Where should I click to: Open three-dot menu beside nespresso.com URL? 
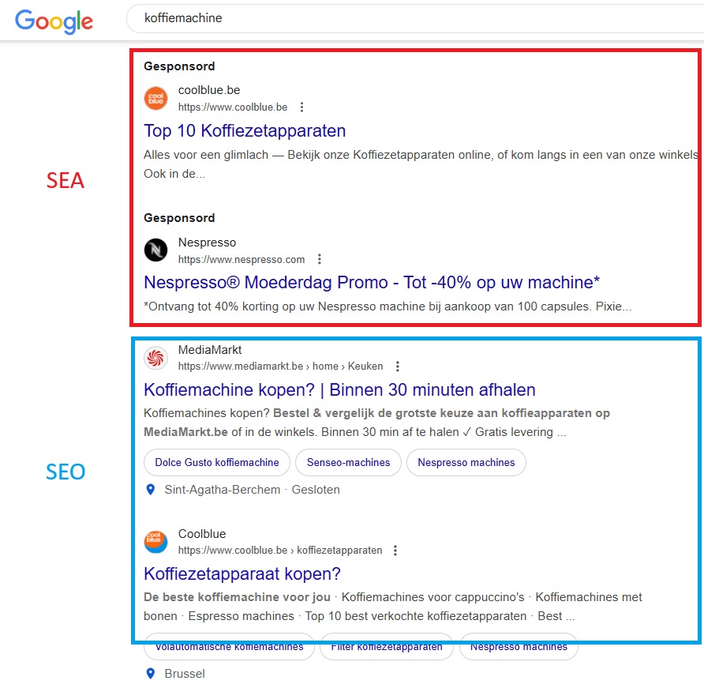(319, 259)
